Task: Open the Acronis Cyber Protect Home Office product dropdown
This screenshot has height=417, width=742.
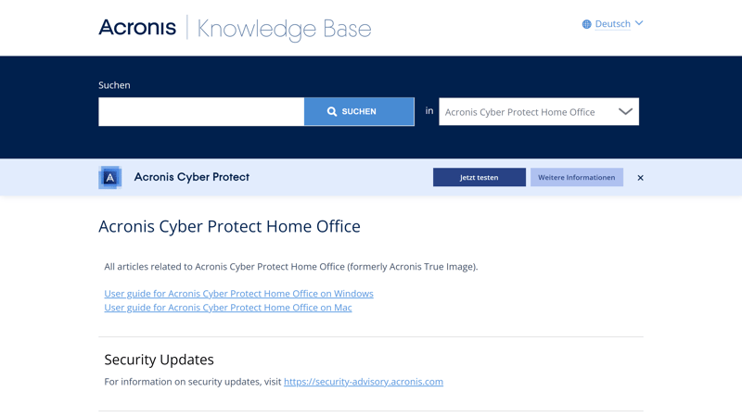Action: 539,111
